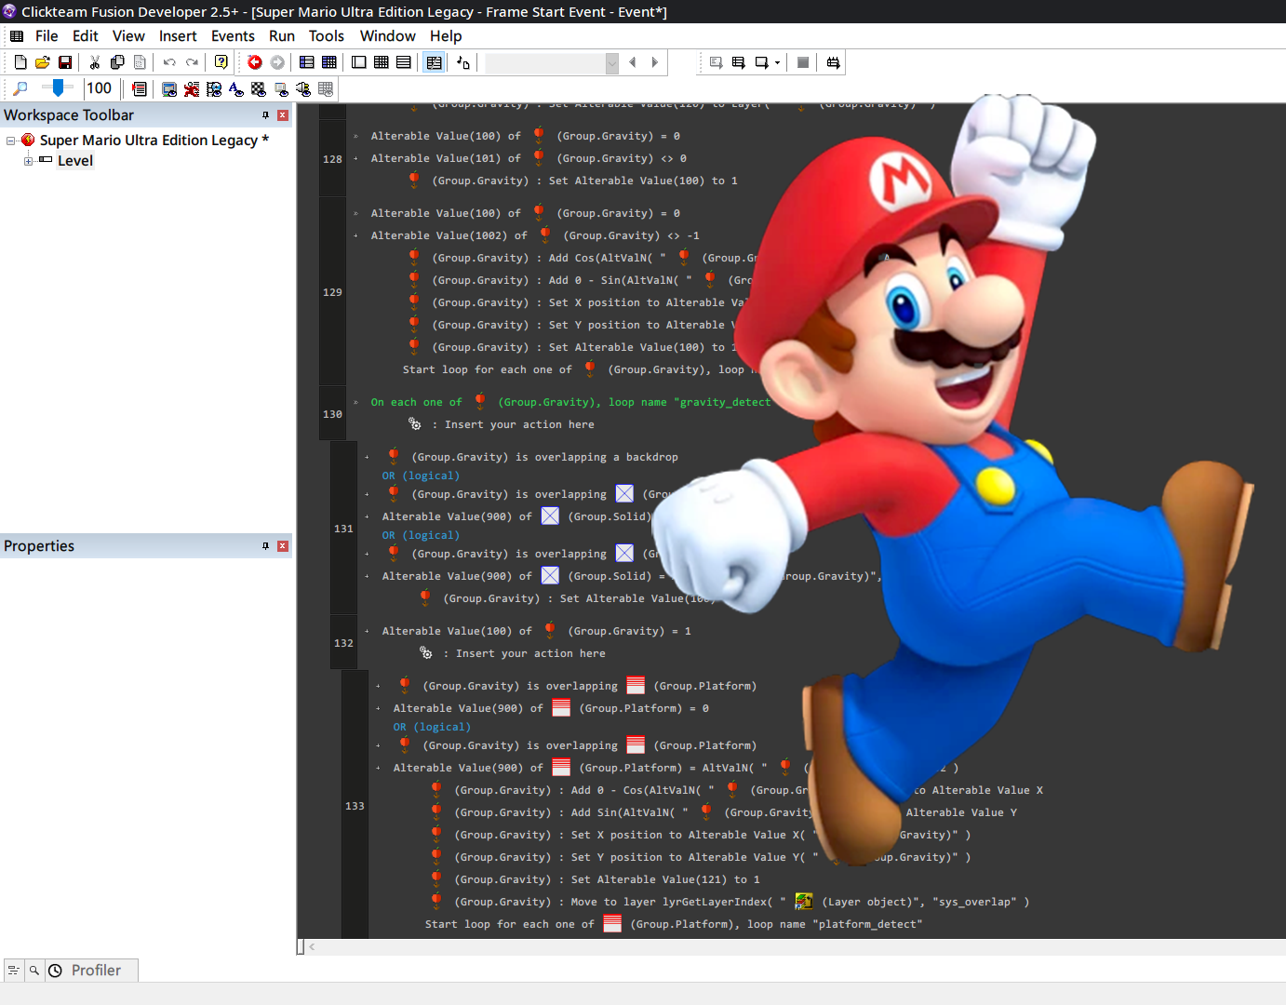This screenshot has height=1005, width=1286.
Task: Open the Run menu
Action: (281, 36)
